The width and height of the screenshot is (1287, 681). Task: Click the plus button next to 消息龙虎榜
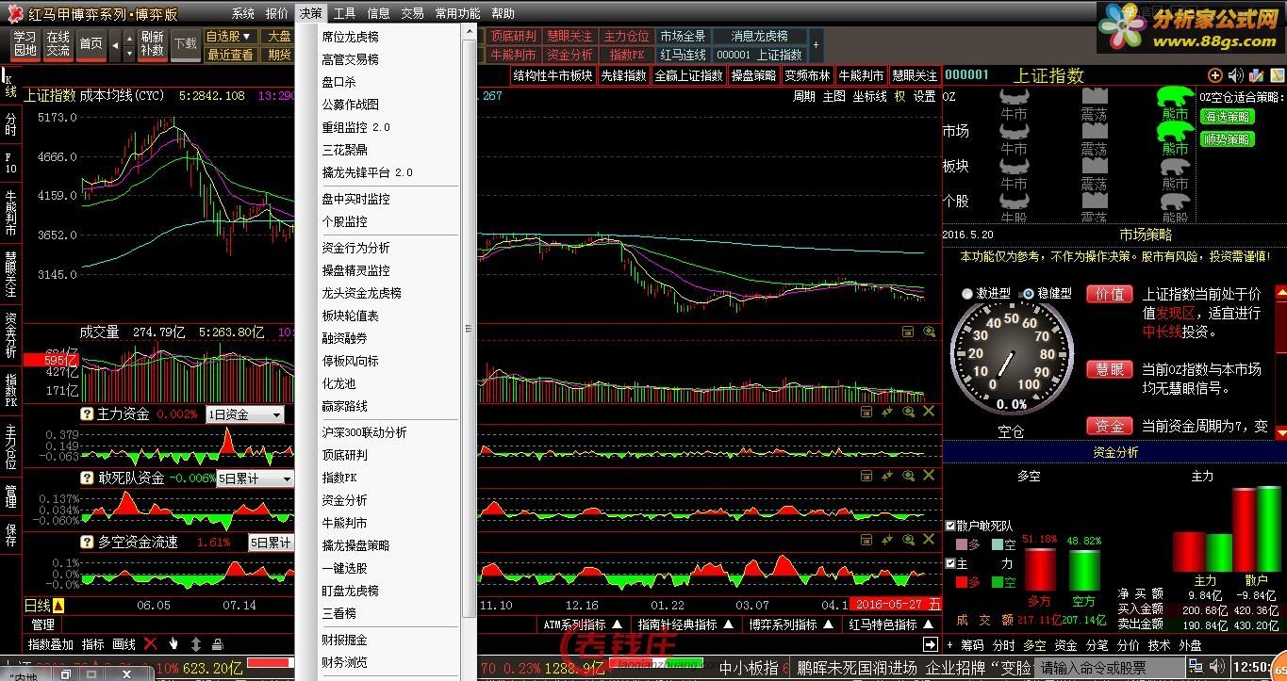[x=817, y=45]
